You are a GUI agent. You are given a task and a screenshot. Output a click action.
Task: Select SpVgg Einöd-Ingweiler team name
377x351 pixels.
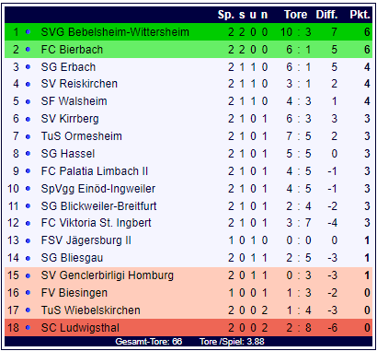98,189
